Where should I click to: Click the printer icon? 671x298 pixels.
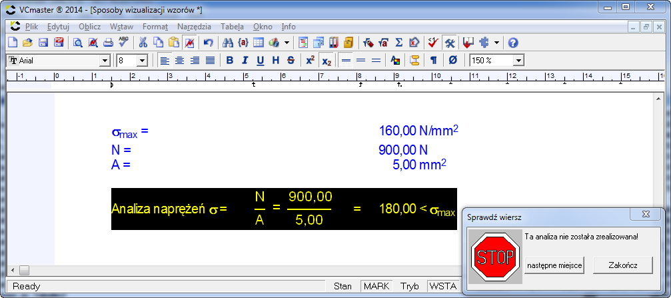click(107, 43)
